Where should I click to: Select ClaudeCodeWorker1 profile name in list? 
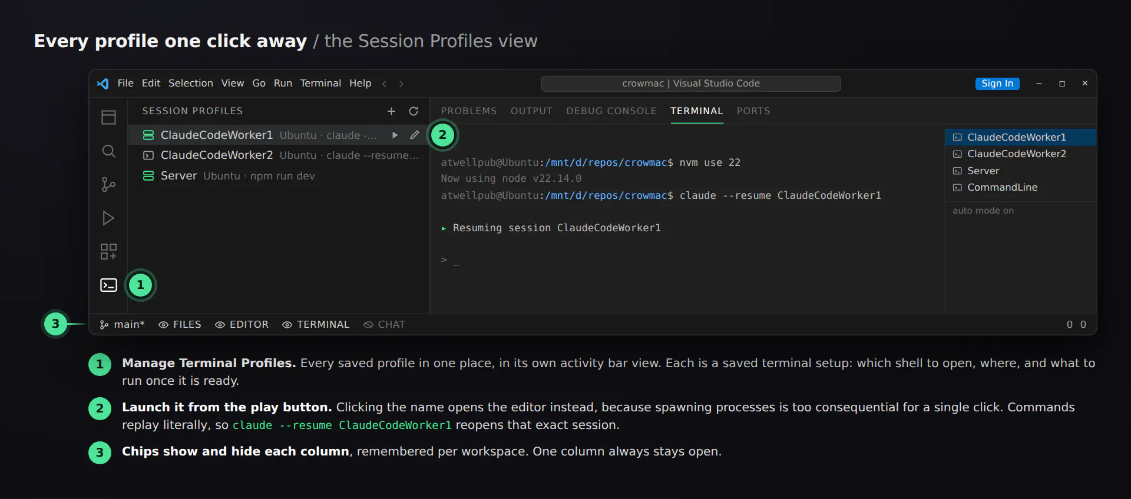pyautogui.click(x=217, y=135)
